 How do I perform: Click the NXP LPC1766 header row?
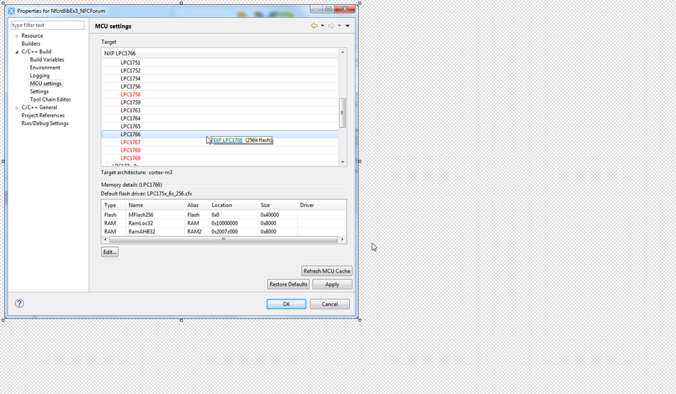pyautogui.click(x=220, y=53)
